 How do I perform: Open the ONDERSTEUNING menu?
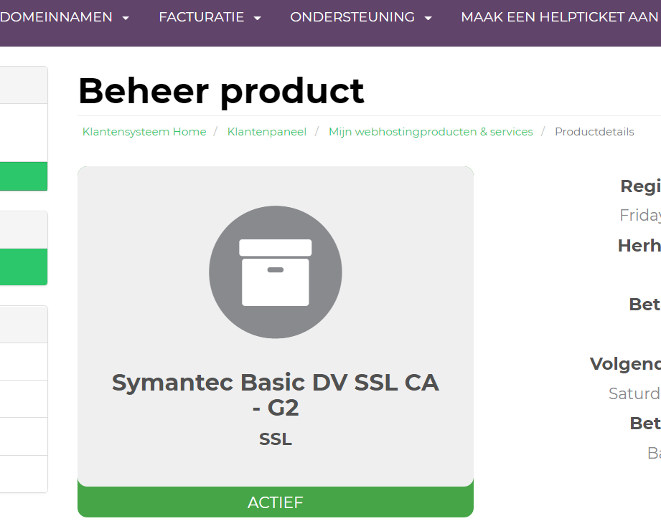pyautogui.click(x=352, y=17)
